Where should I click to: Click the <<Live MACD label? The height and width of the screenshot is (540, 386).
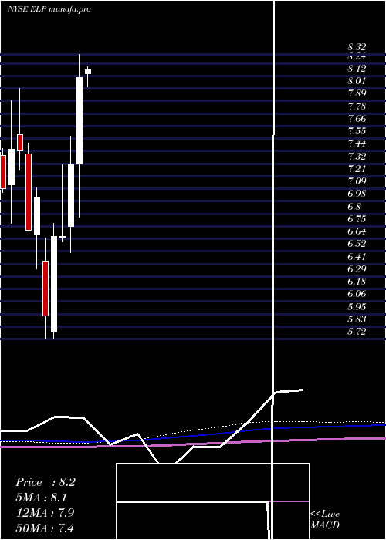click(x=325, y=519)
